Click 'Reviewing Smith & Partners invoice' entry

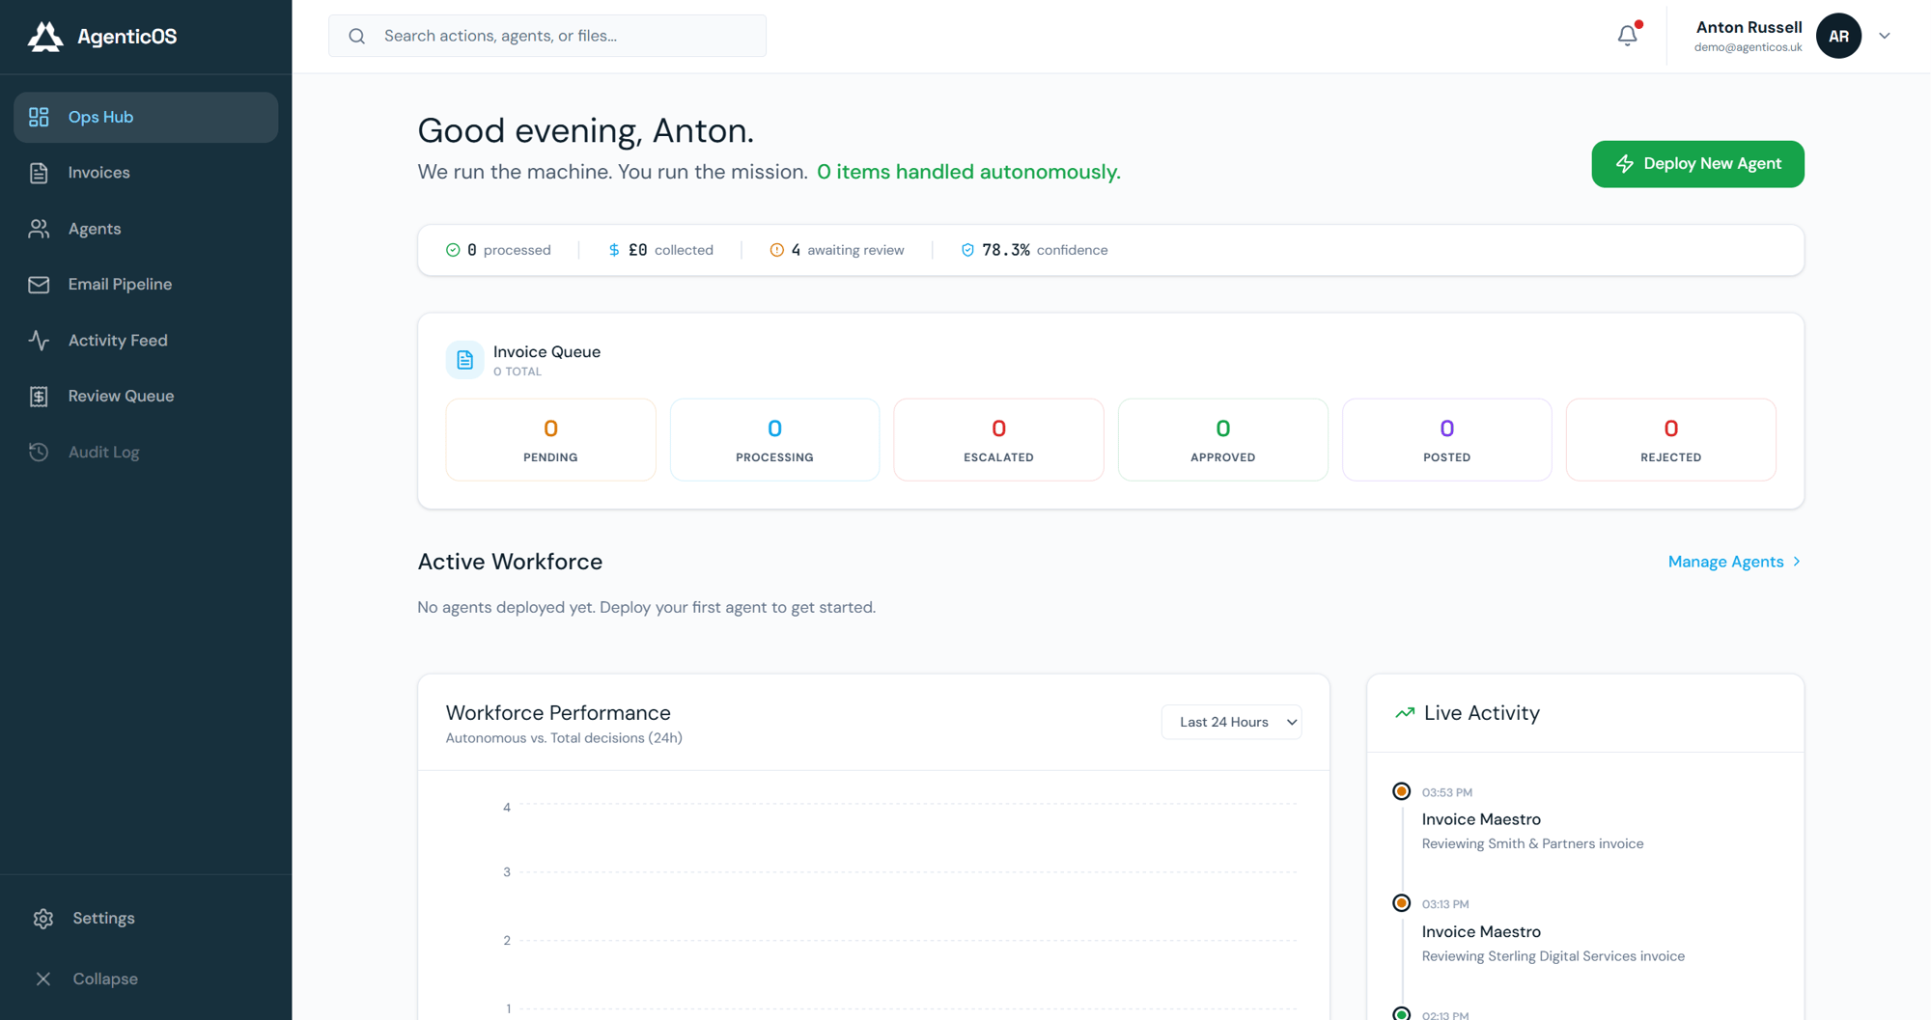[1532, 843]
